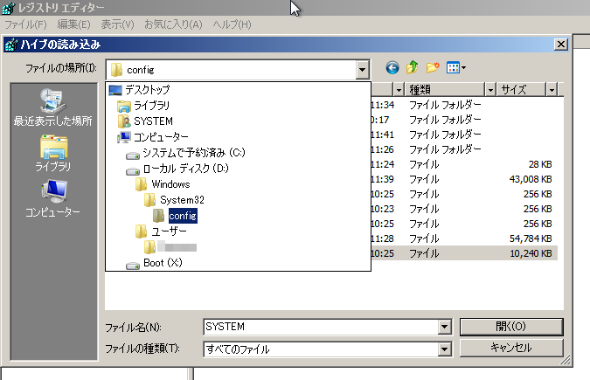Click the キャンセル button
This screenshot has height=380, width=590.
[x=509, y=348]
